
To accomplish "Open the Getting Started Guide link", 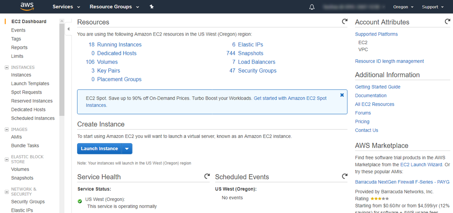I will (x=378, y=87).
